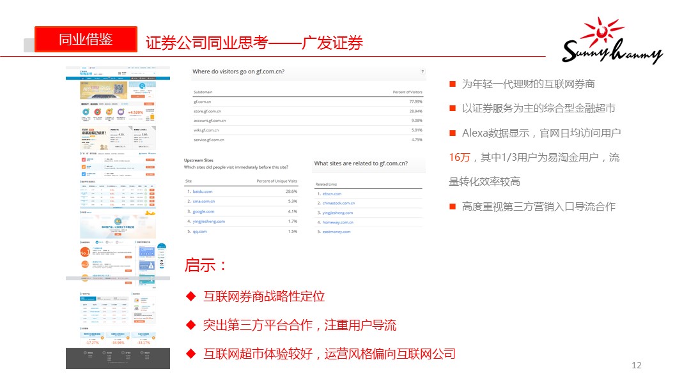This screenshot has height=383, width=682.
Task: Click the 28.94% visitor percentage value
Action: tap(416, 111)
